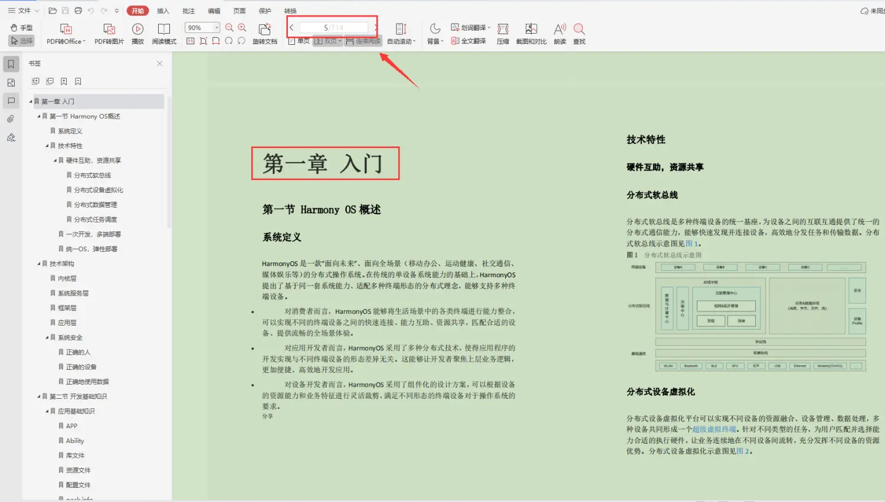
Task: Open 划词翻译 word translation dropdown
Action: click(x=471, y=28)
